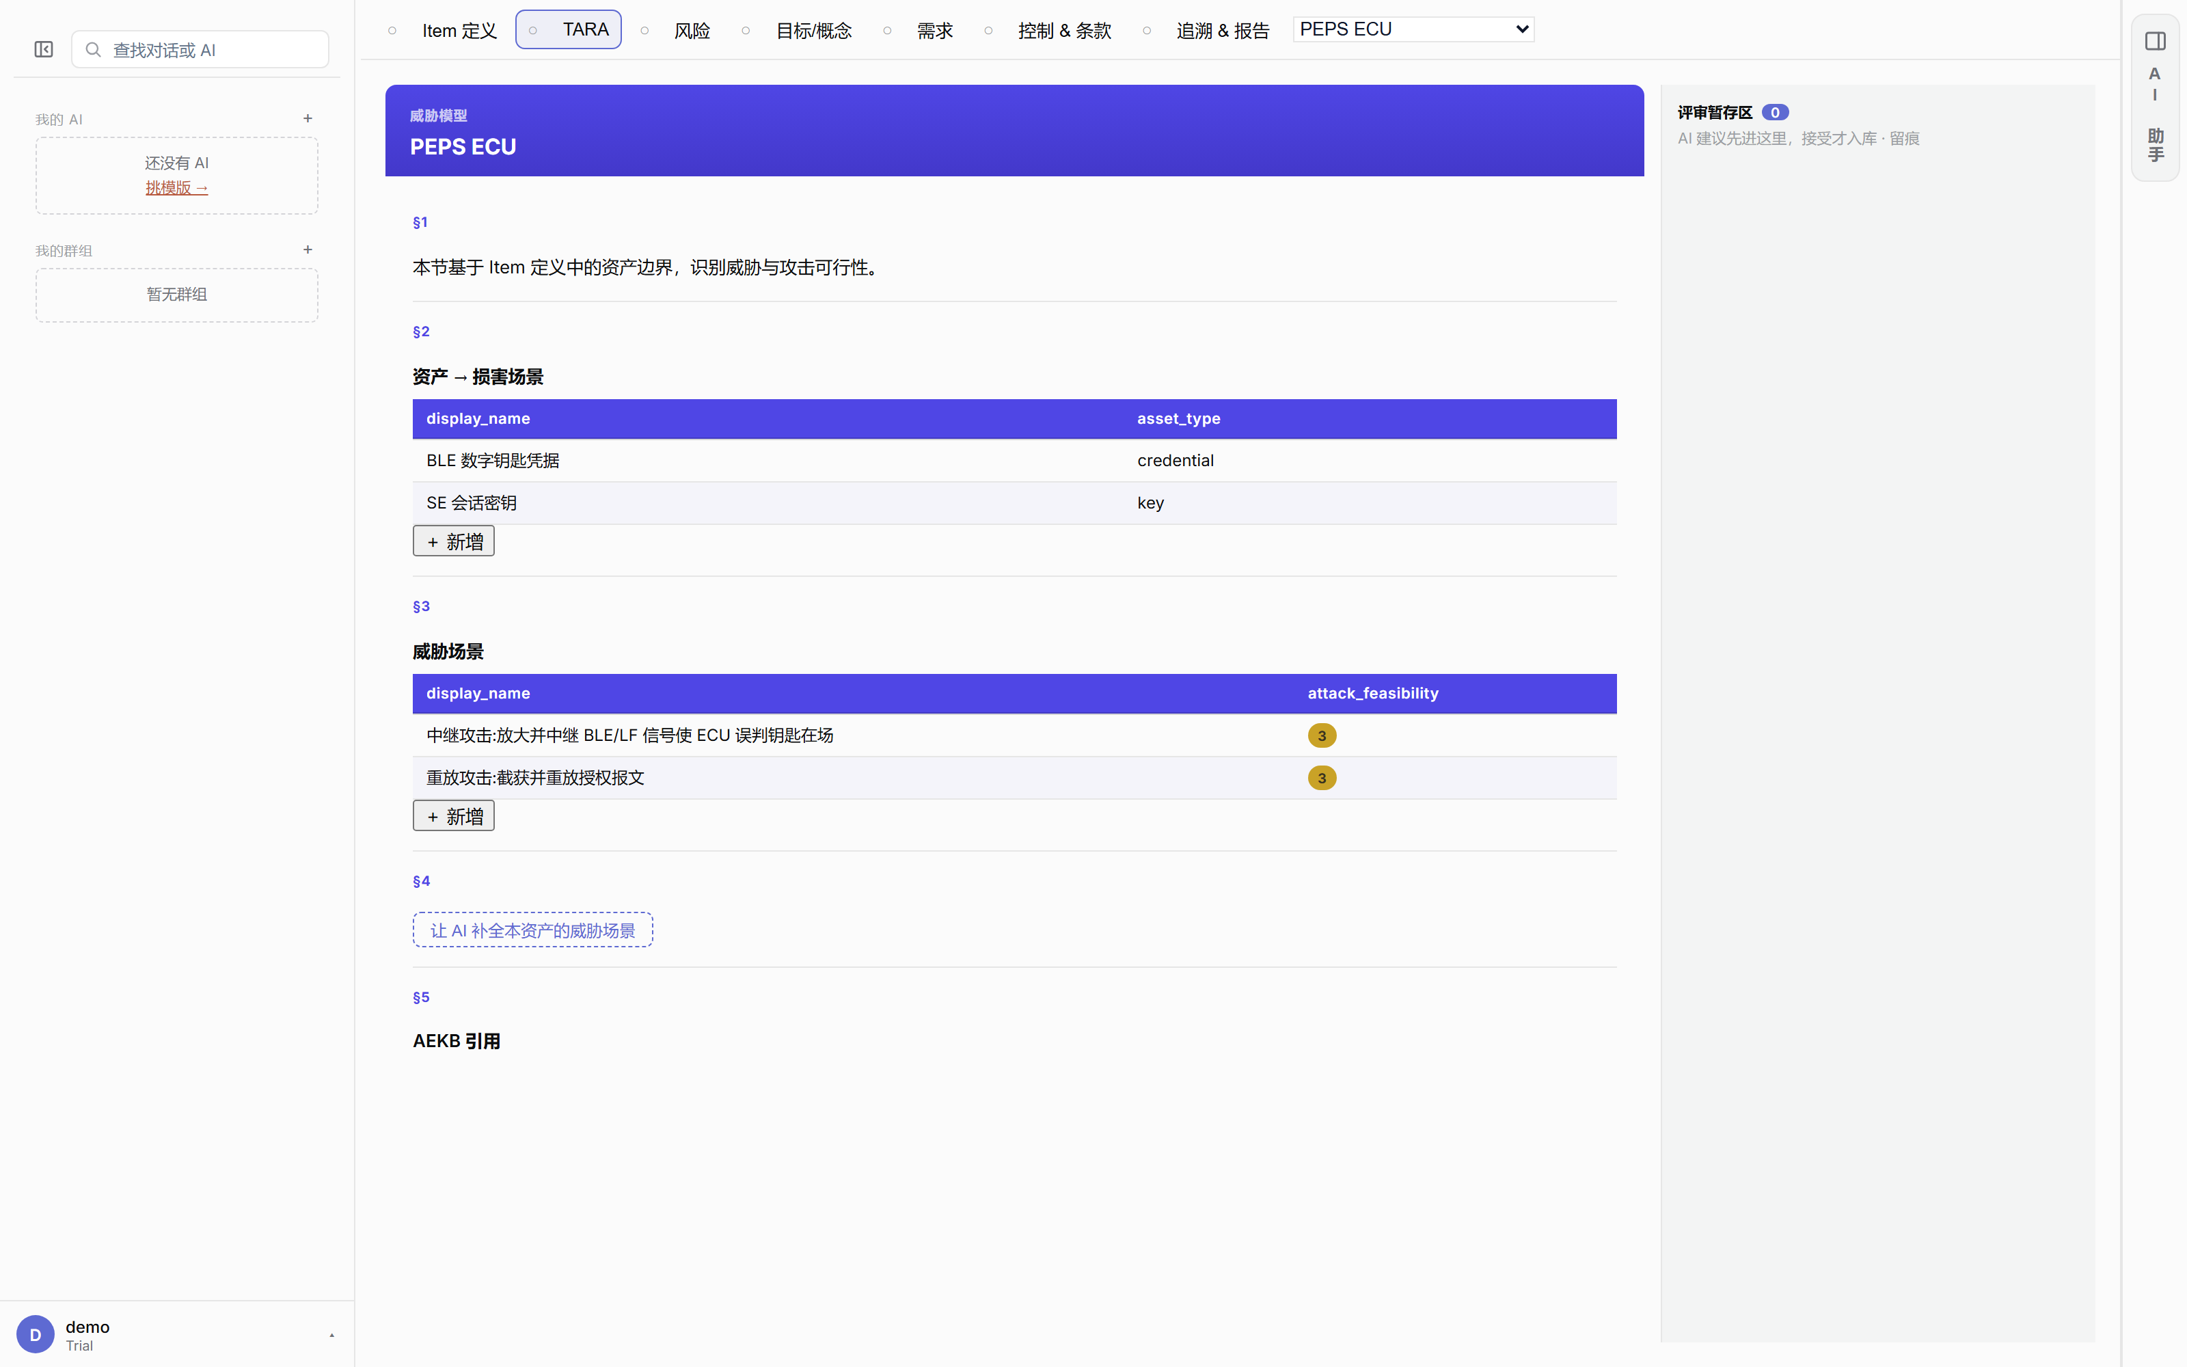Viewport: 2187px width, 1367px height.
Task: Add a new row to assets table
Action: click(x=454, y=541)
